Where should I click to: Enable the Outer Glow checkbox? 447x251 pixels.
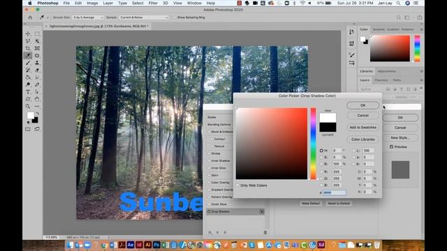click(x=209, y=204)
